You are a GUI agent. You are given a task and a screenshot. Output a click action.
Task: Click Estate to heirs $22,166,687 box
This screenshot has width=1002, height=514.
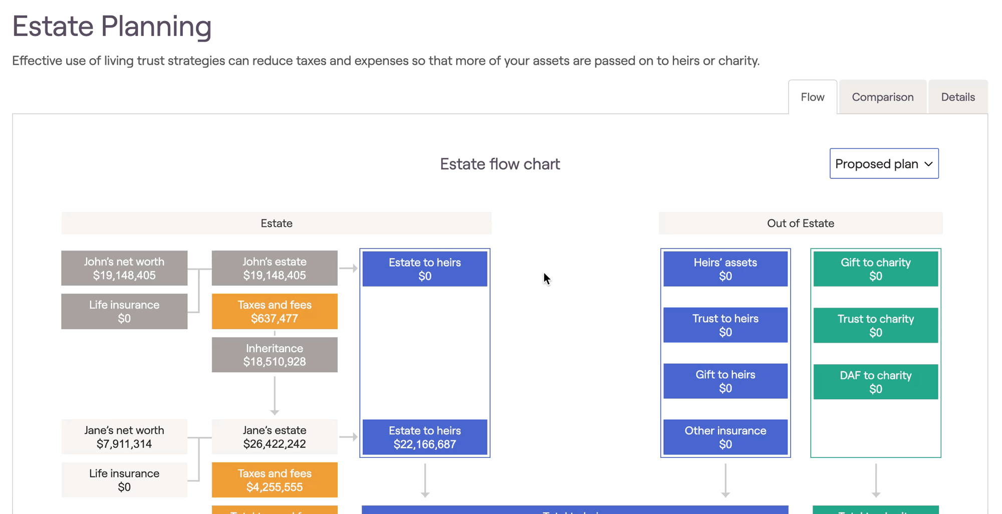point(424,437)
